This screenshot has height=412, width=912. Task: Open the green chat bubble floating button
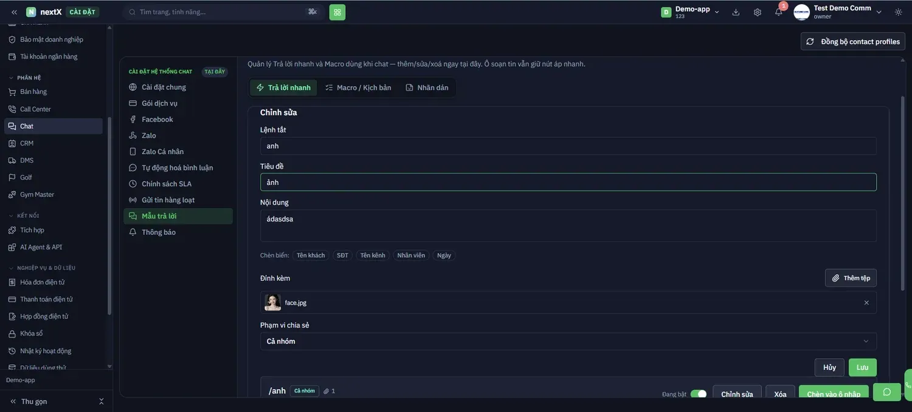887,392
